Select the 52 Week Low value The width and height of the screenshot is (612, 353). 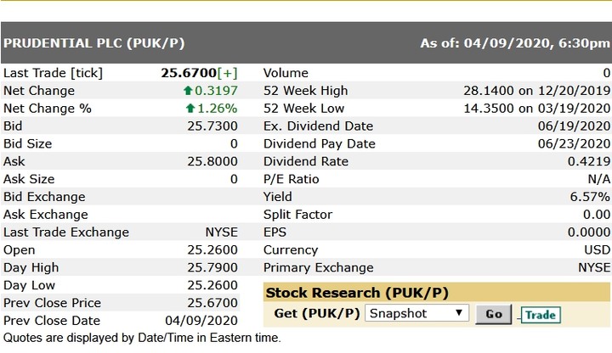coord(536,109)
